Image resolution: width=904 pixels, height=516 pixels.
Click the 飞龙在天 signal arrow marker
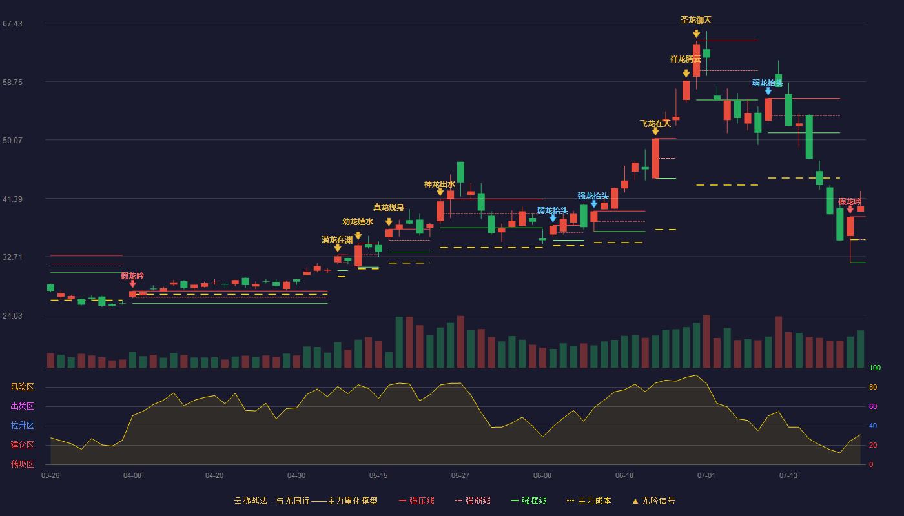pyautogui.click(x=655, y=132)
